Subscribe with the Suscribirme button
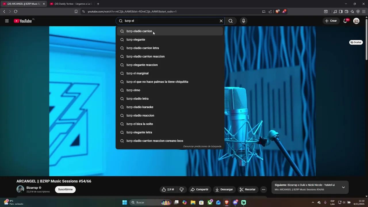This screenshot has height=207, width=368. coord(65,189)
